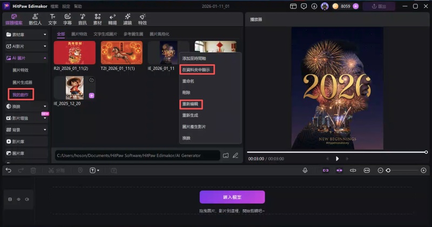Viewport: 432px width, 227px height.
Task: Click the player progress bar slider
Action: [x=337, y=152]
